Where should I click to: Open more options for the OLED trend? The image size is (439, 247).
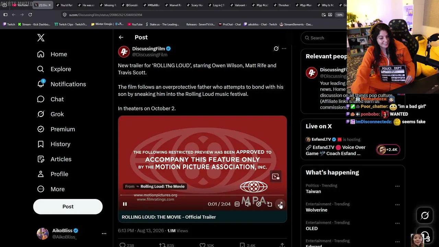point(397,223)
